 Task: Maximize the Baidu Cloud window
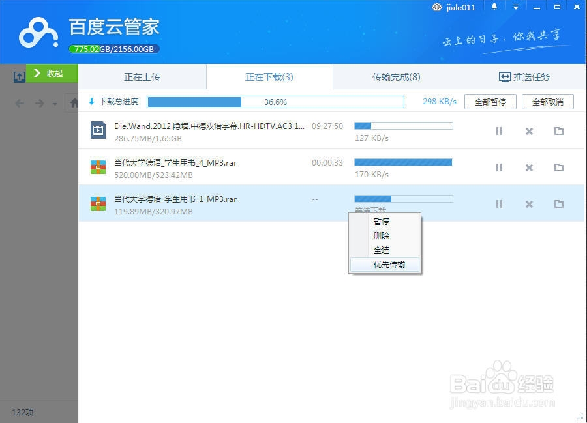pyautogui.click(x=558, y=7)
